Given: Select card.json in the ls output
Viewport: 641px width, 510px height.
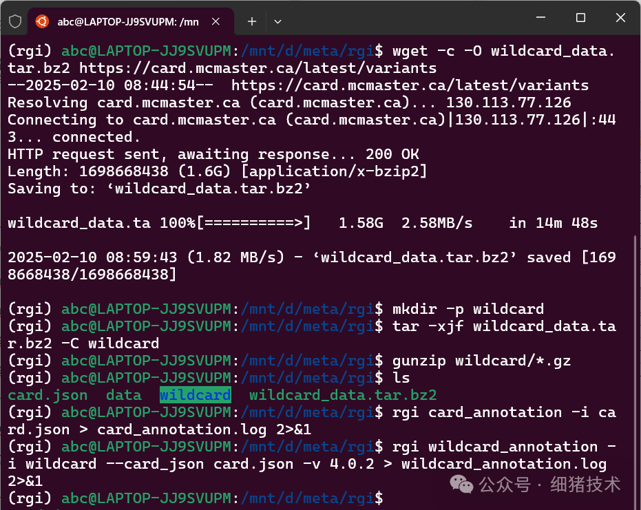Looking at the screenshot, I should pyautogui.click(x=47, y=394).
